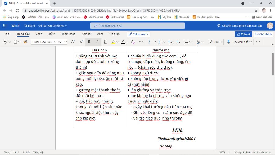This screenshot has height=155, width=275.
Task: Click the Chrome address bar URL
Action: pos(104,10)
